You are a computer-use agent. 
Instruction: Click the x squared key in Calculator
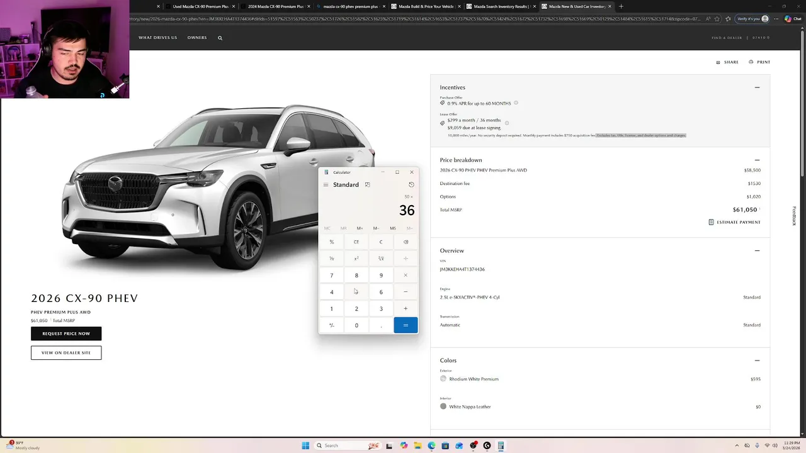pyautogui.click(x=356, y=259)
